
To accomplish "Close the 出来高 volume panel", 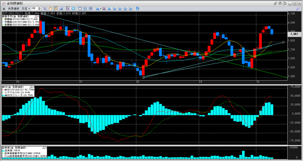I will coord(46,148).
